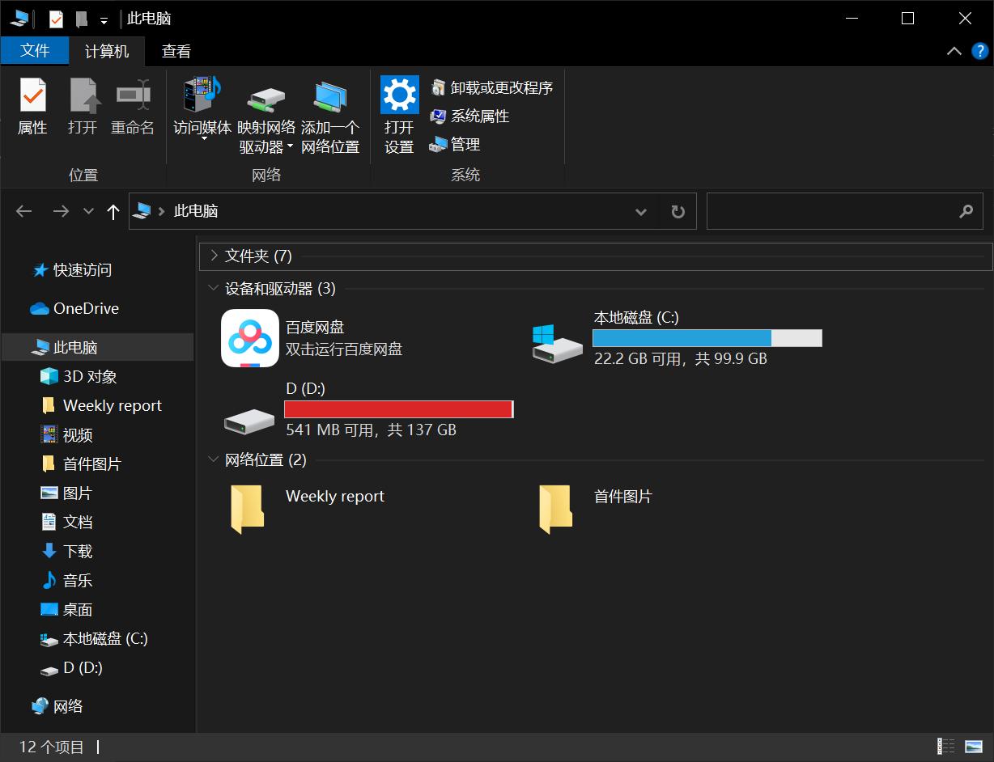Collapse the ribbon with the chevron
Viewport: 994px width, 762px height.
[954, 50]
